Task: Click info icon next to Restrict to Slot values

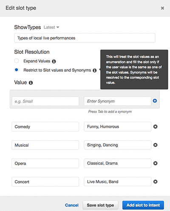Action: tap(95, 70)
